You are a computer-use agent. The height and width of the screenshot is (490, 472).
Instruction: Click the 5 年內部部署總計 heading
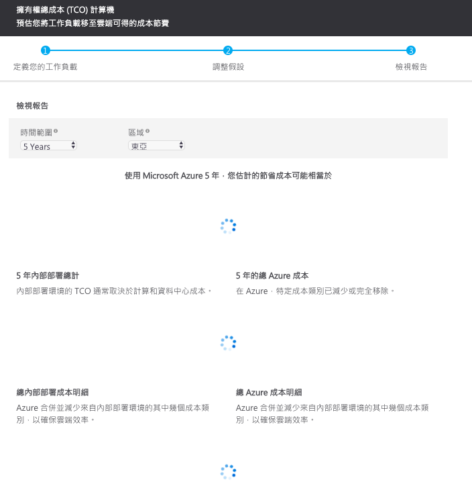coord(48,276)
